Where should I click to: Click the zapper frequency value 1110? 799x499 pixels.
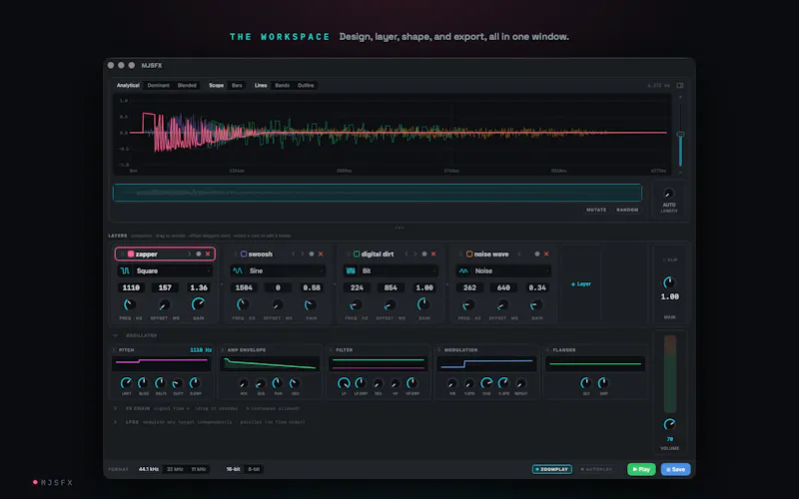(131, 287)
